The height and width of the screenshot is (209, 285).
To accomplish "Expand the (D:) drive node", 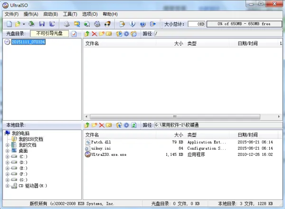I will (7, 162).
